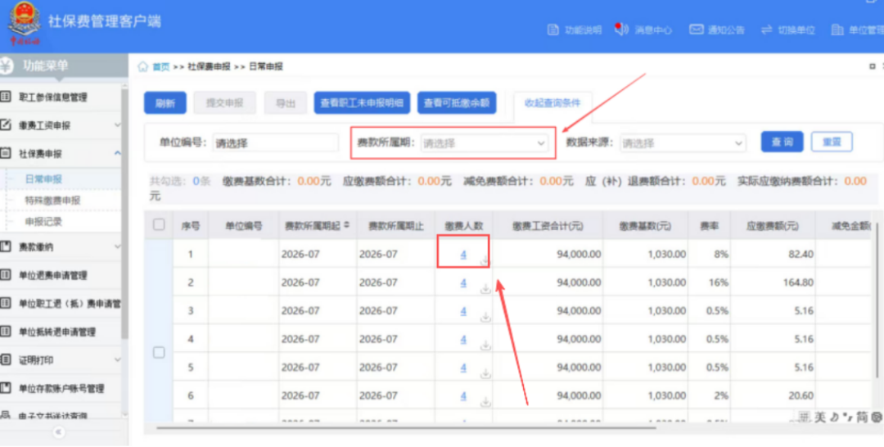Click the download icon in row 3

485,318
